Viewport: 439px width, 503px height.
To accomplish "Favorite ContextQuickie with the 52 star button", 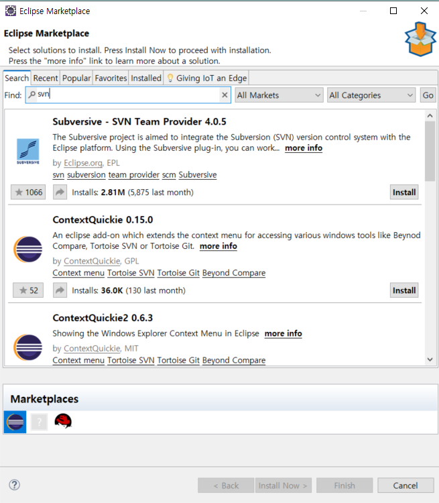I will tap(28, 290).
